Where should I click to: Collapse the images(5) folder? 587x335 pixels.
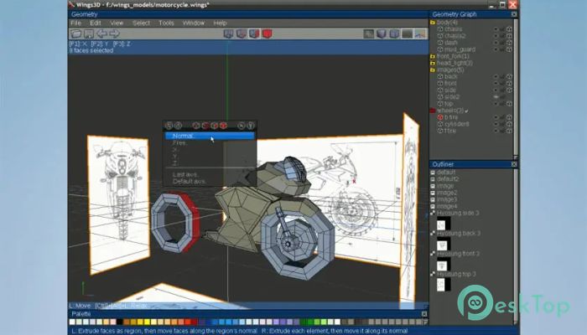point(433,70)
